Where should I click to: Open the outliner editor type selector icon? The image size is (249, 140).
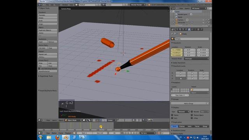point(173,8)
